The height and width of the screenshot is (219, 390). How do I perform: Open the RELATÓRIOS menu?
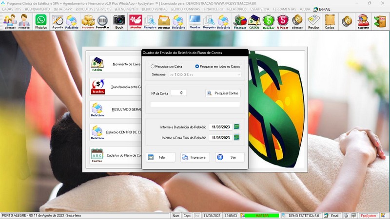pyautogui.click(x=237, y=9)
